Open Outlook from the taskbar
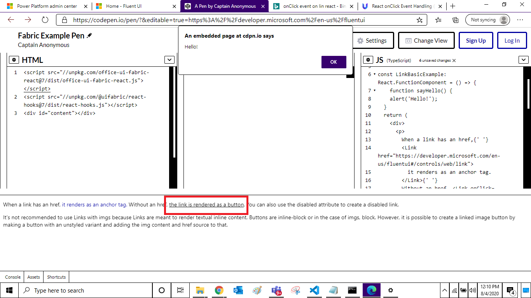 [x=238, y=290]
